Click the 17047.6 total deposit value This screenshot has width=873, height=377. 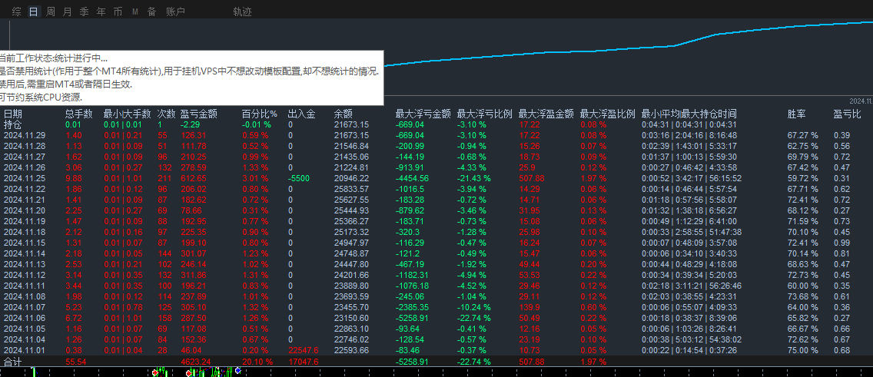point(304,361)
